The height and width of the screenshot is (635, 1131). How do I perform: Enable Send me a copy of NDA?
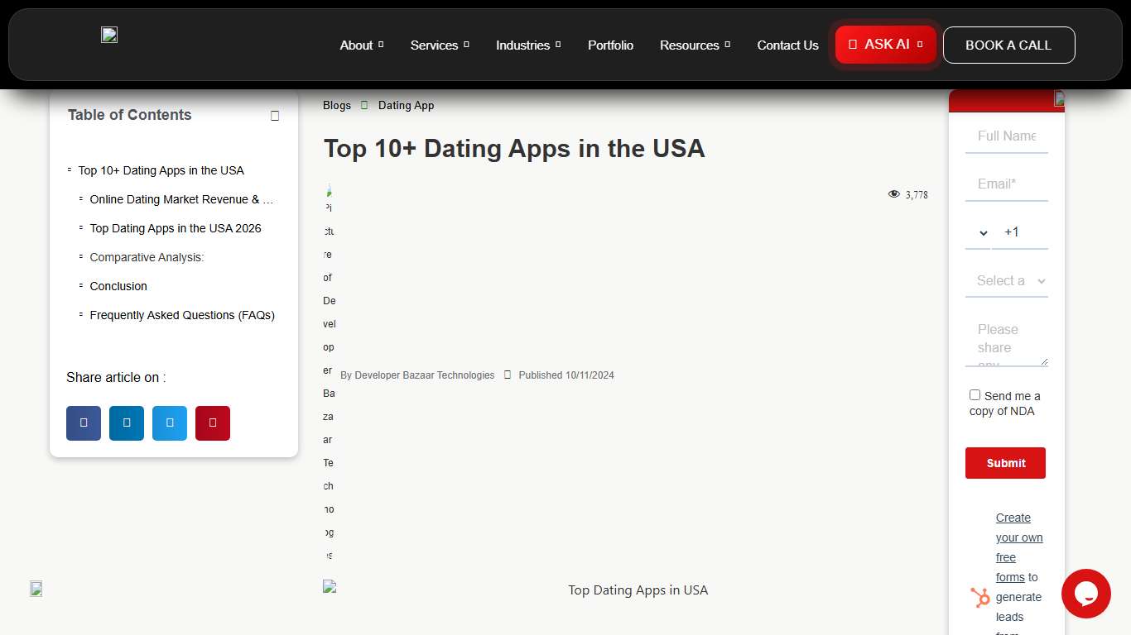(975, 394)
